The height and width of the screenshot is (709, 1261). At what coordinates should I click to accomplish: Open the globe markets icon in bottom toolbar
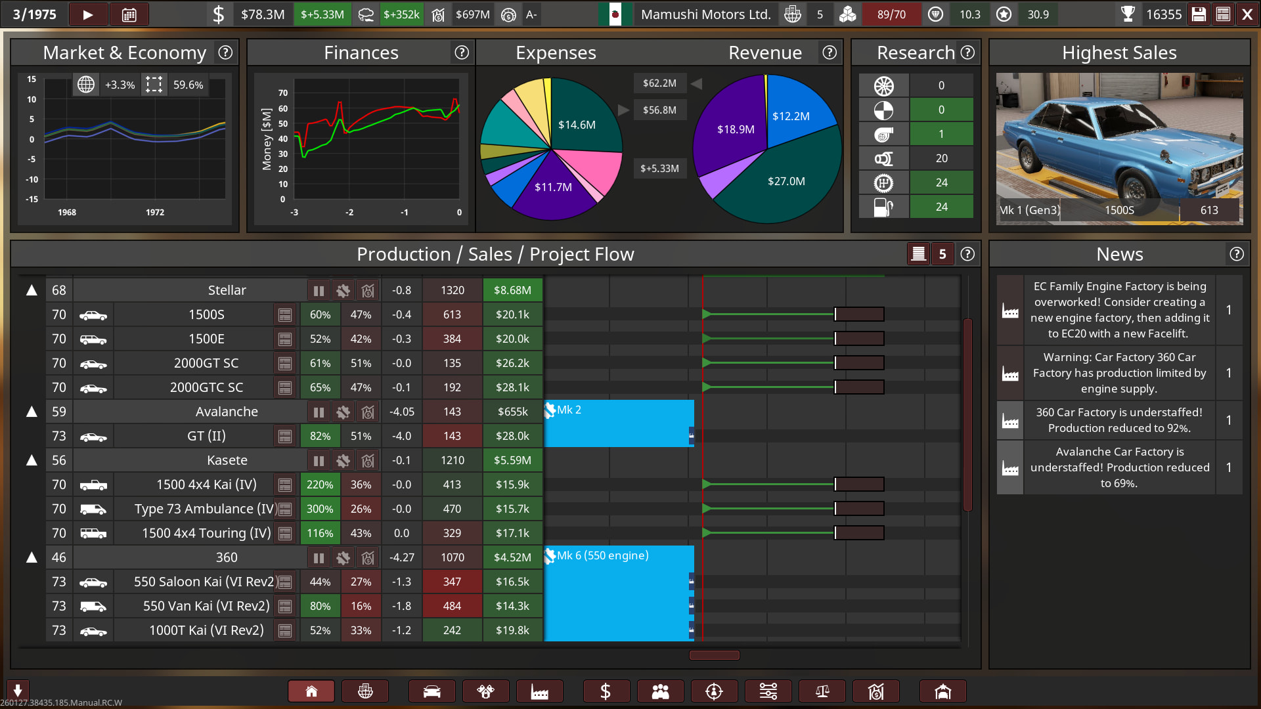tap(365, 691)
